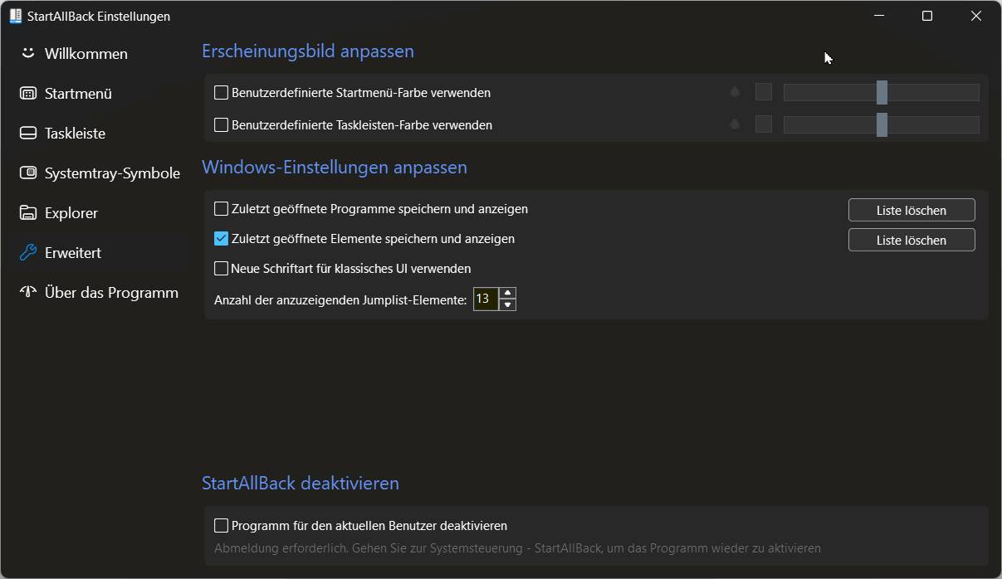Click Liste löschen for recent programs

click(912, 211)
